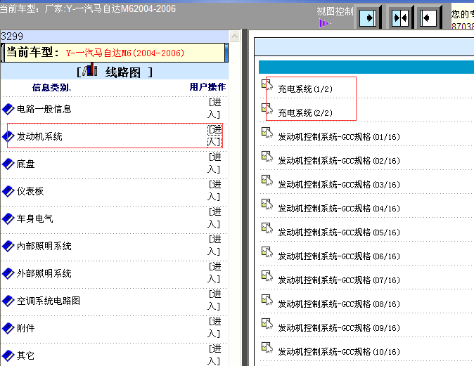The height and width of the screenshot is (366, 474).
Task: Open 发动机控制系统-GCC规格 (09/16)
Action: tap(339, 327)
